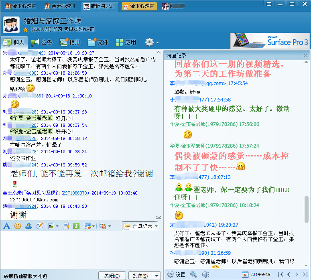
Task: Switch to the 相册 album tab
Action: [x=70, y=42]
